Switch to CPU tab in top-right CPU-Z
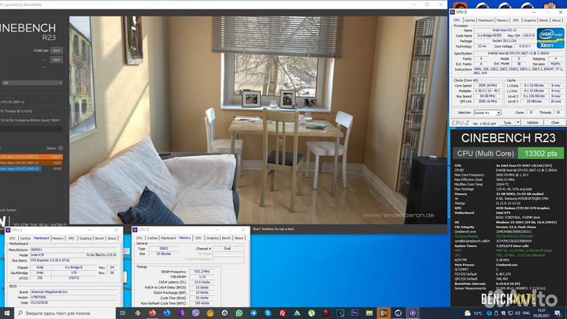Image resolution: width=567 pixels, height=319 pixels. 457,20
